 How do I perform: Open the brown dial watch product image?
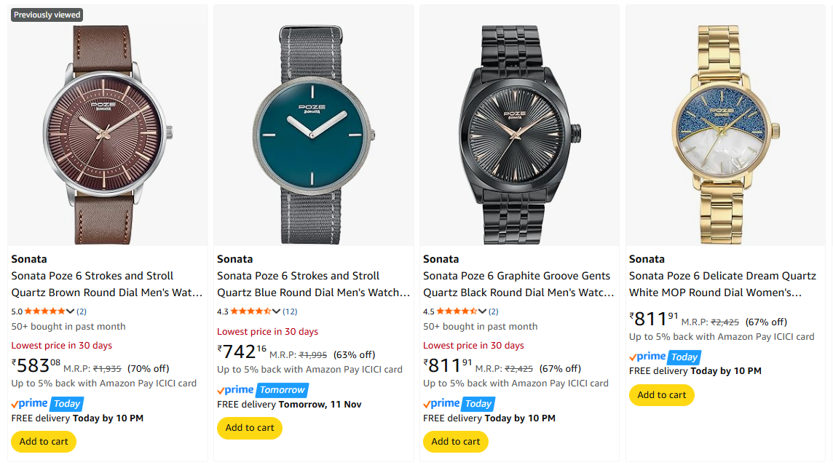(108, 135)
